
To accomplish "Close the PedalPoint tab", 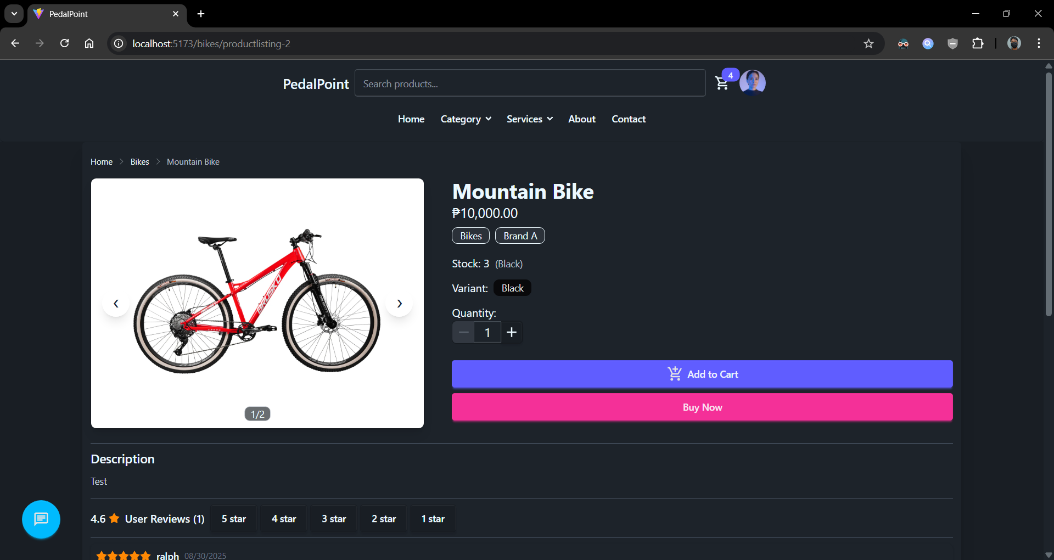I will pyautogui.click(x=176, y=14).
